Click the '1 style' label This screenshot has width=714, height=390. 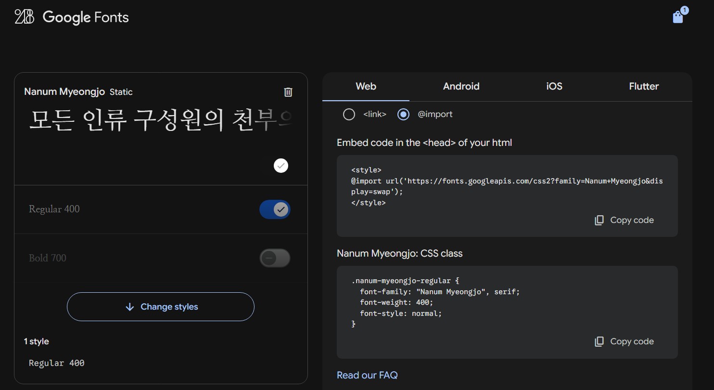click(37, 341)
